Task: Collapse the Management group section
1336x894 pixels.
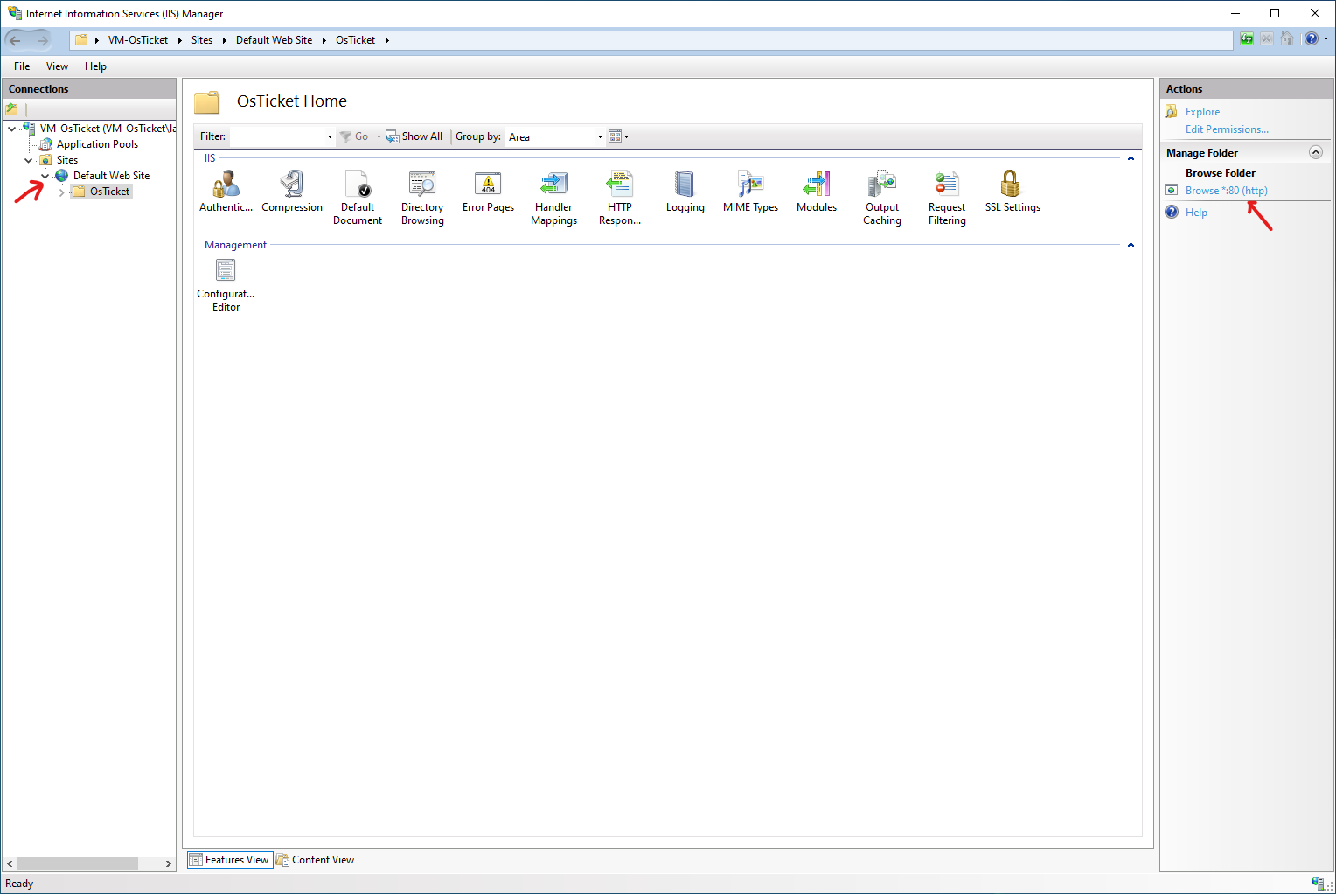Action: [x=1131, y=245]
